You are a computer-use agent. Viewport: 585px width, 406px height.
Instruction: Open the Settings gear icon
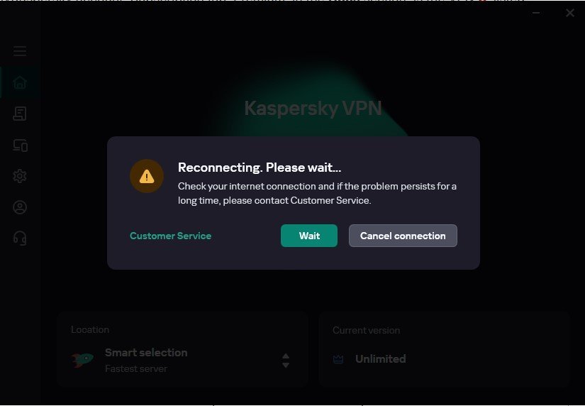pyautogui.click(x=20, y=176)
